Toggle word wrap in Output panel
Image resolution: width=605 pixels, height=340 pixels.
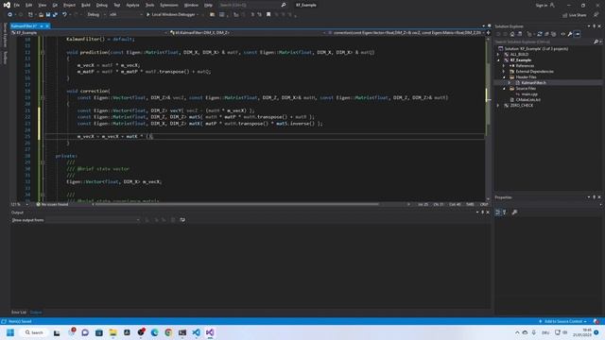[x=182, y=220]
